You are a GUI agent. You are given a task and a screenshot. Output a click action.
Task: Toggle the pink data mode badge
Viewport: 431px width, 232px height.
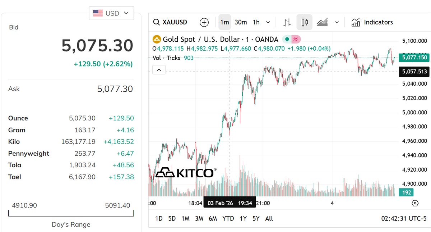296,39
